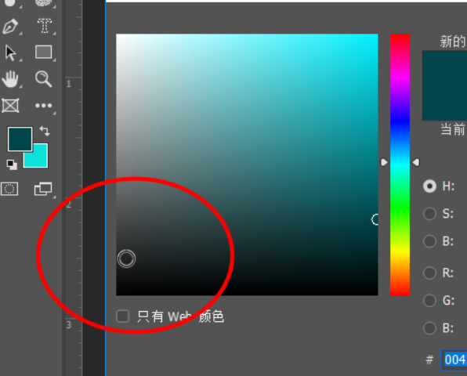The height and width of the screenshot is (376, 467).
Task: Click the new color preview swatch
Action: [x=444, y=85]
